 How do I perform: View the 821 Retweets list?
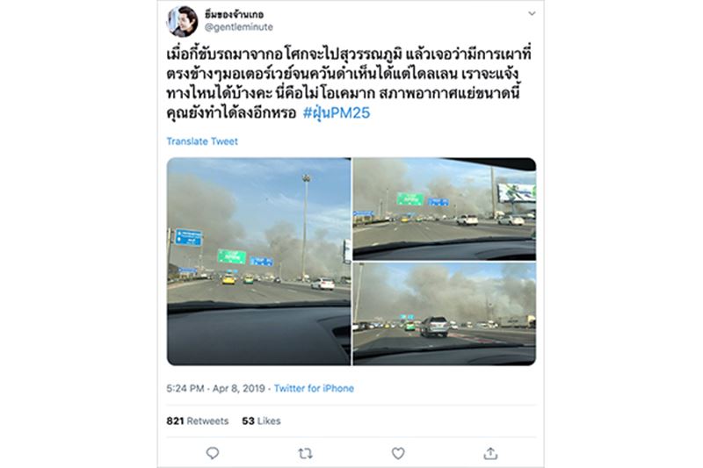click(x=197, y=421)
